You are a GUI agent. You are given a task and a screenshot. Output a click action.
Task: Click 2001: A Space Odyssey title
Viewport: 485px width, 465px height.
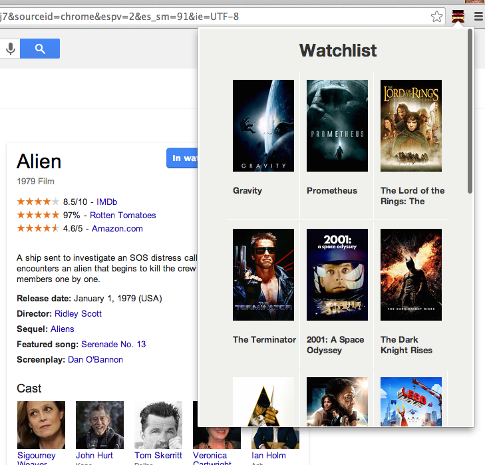[335, 345]
